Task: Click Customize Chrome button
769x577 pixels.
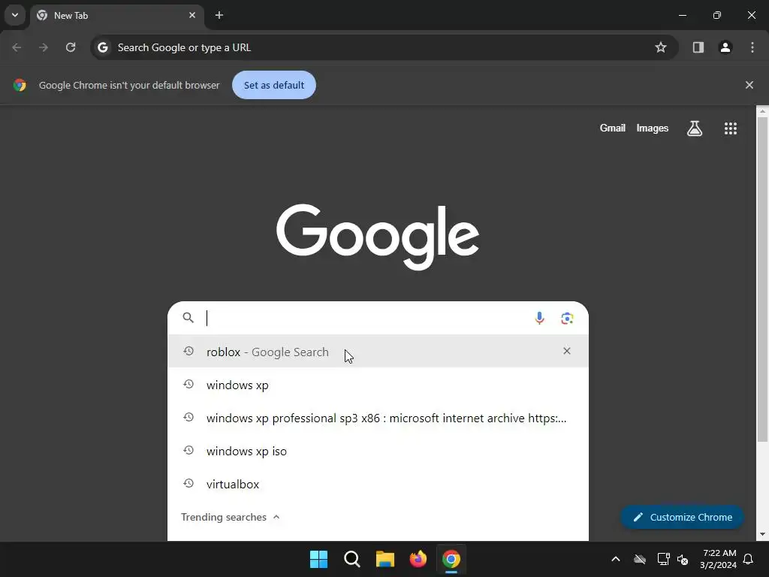Action: click(x=682, y=517)
